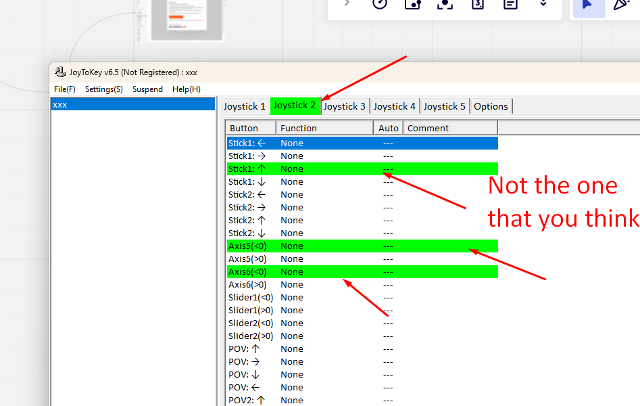
Task: Open the Help(H) menu
Action: (186, 89)
